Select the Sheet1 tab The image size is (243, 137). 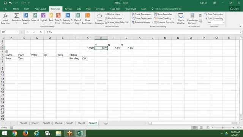point(24,123)
